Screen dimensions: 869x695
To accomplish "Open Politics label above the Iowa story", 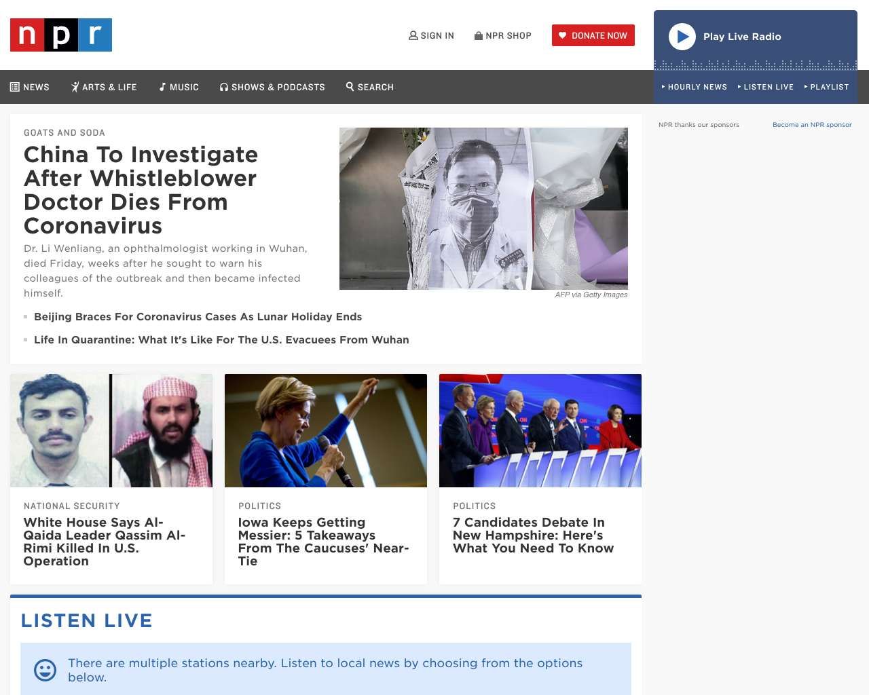I will coord(260,506).
